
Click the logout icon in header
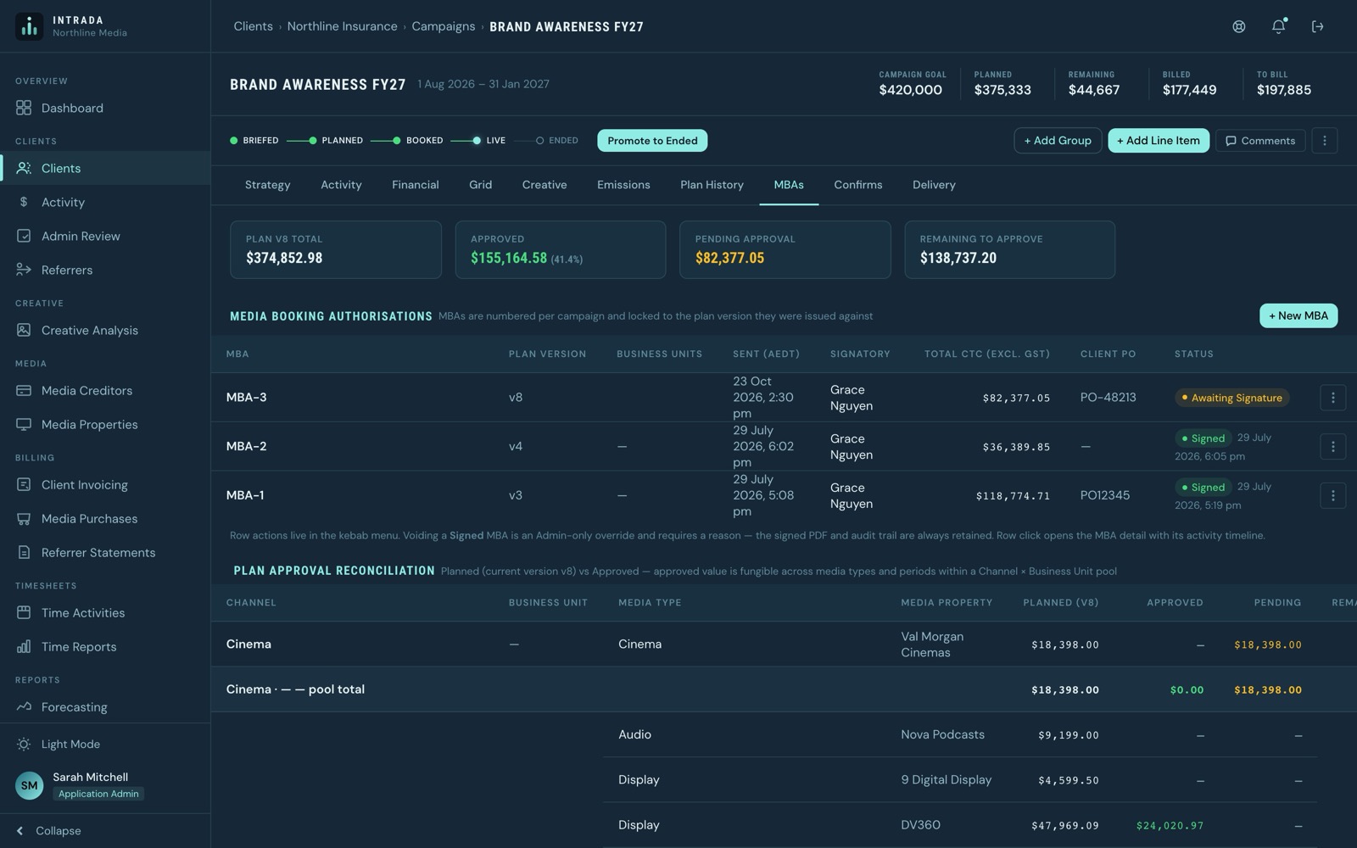(1317, 26)
